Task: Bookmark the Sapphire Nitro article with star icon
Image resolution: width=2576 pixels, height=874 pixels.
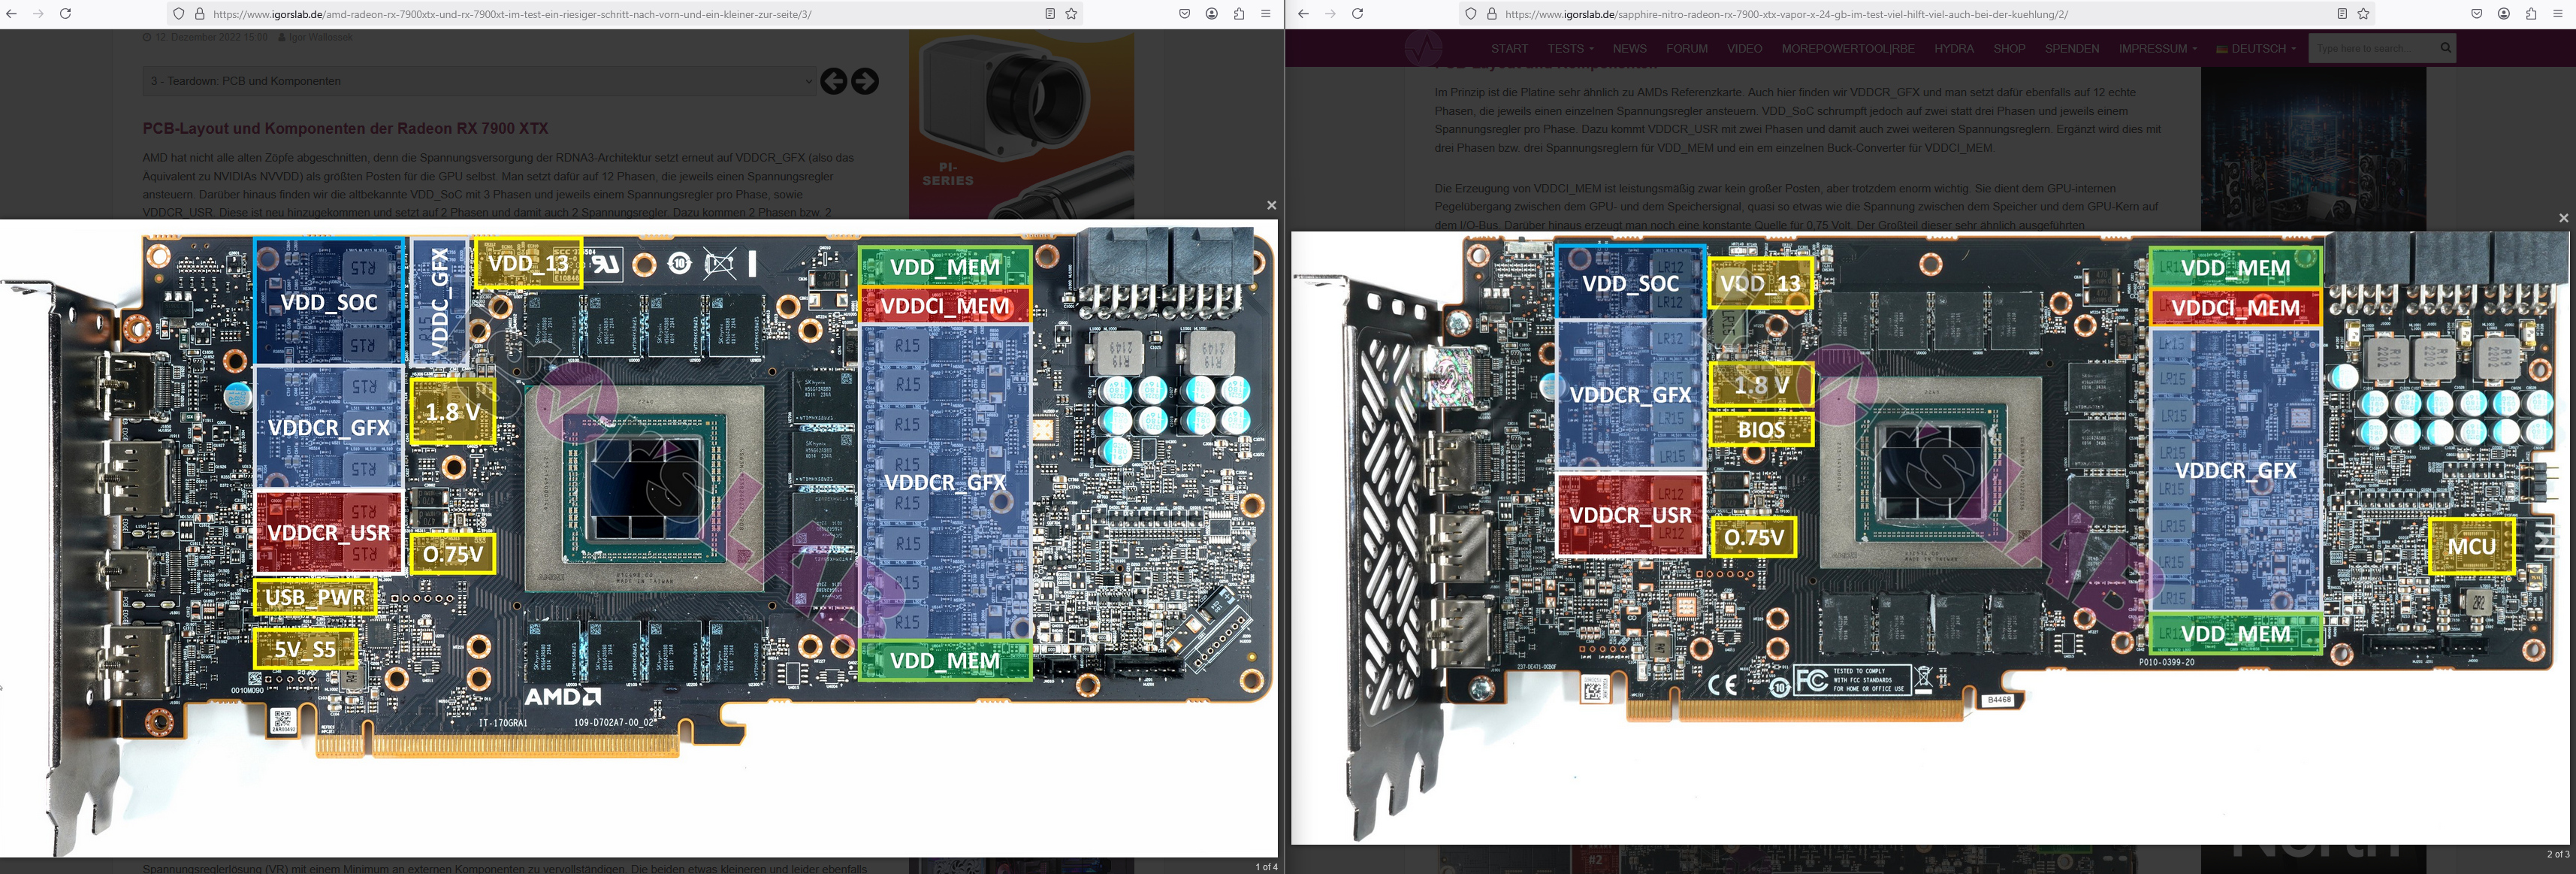Action: pyautogui.click(x=2363, y=14)
